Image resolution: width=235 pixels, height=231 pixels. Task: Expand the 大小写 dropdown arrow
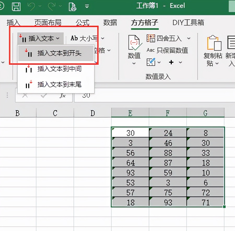103,38
